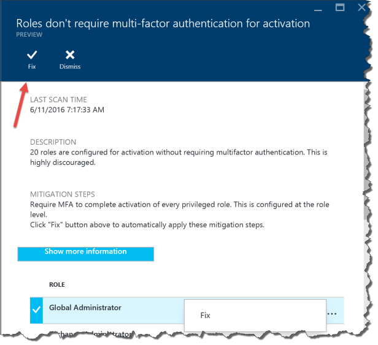Choose Fix from the context menu
Screen dimensions: 378x345
point(206,316)
